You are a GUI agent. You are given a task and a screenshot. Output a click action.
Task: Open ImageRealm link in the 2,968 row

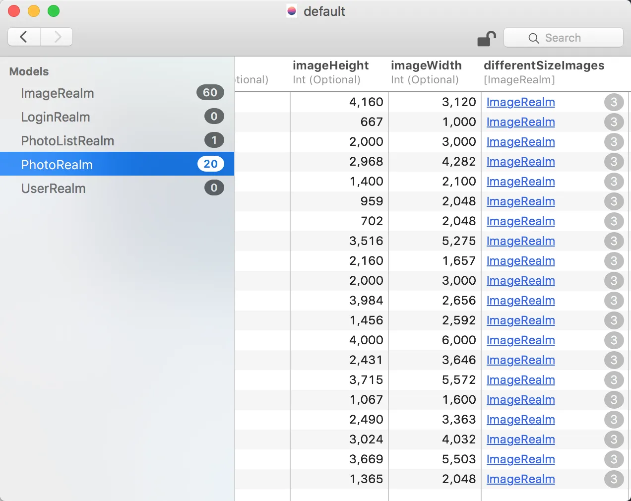(x=520, y=162)
